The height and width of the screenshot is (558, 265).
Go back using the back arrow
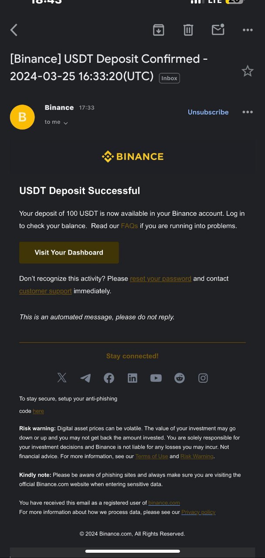click(x=14, y=30)
